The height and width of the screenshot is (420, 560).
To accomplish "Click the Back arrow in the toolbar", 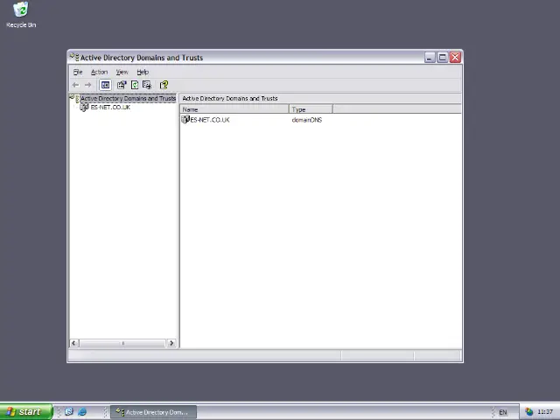I will 75,85.
